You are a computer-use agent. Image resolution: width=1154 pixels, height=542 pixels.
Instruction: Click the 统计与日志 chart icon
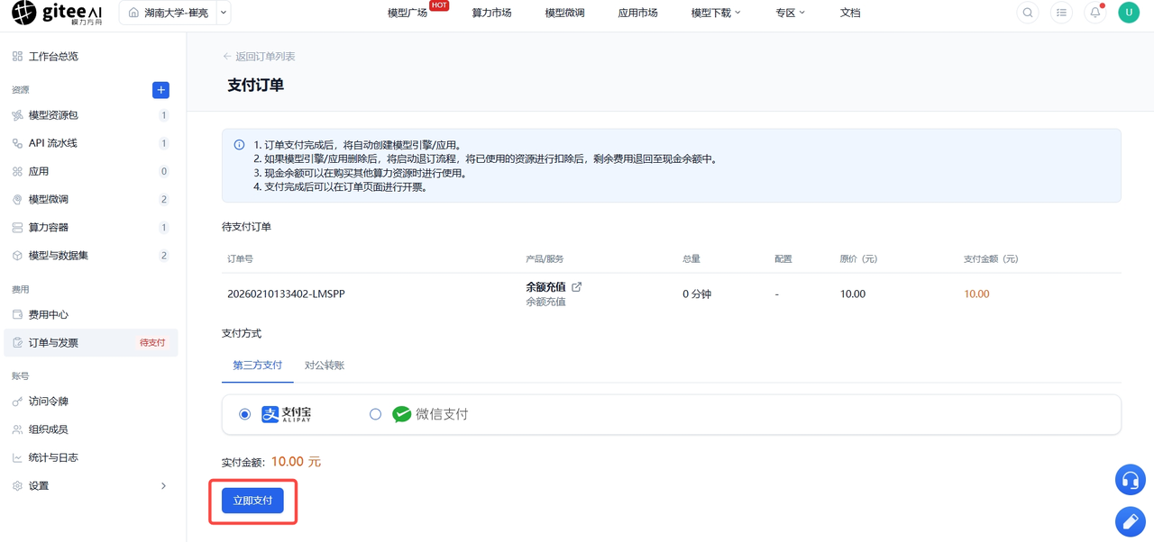(17, 458)
